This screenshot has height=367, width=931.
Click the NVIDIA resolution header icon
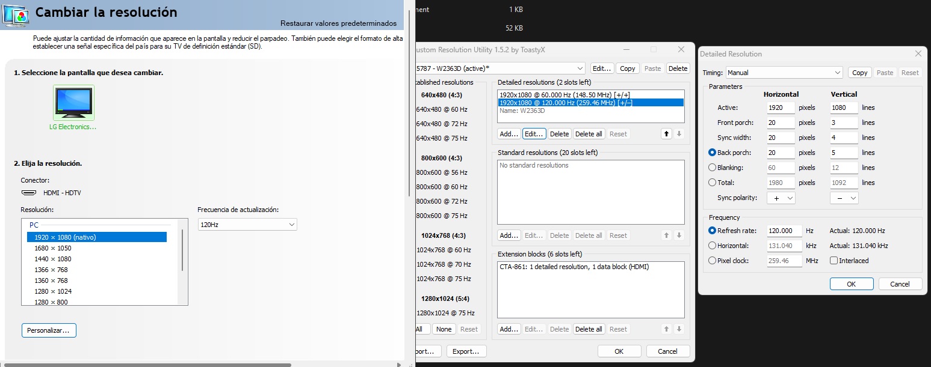tap(16, 14)
